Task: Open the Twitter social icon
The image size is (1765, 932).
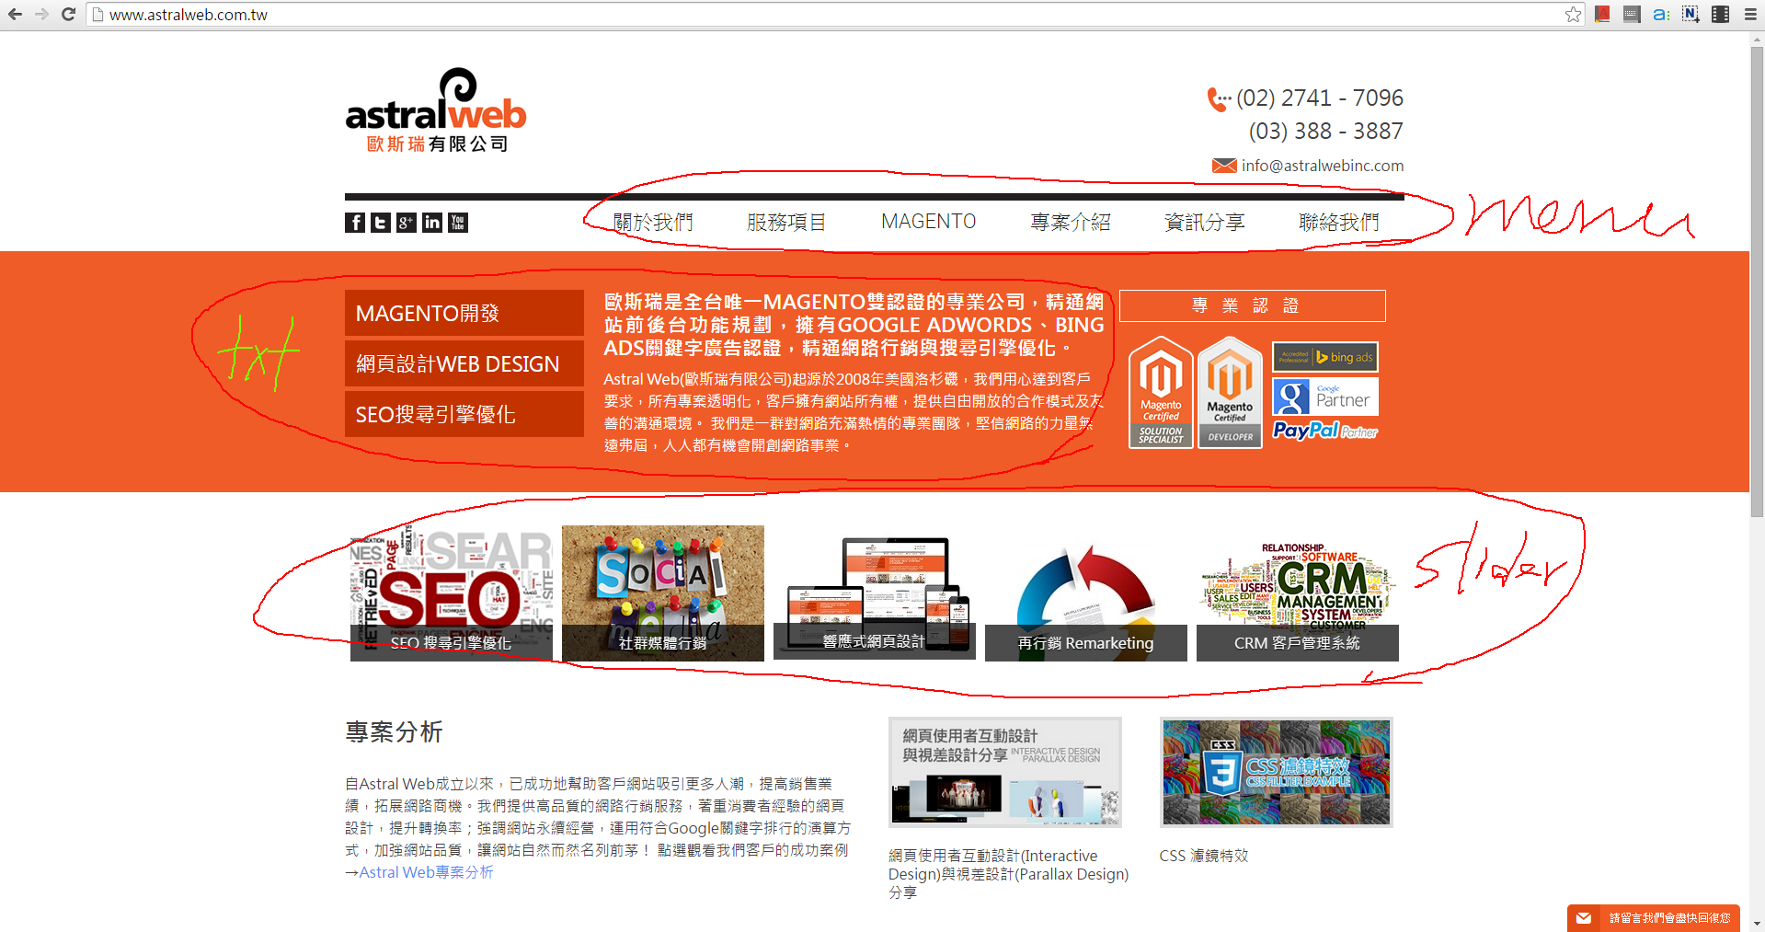Action: coord(381,223)
